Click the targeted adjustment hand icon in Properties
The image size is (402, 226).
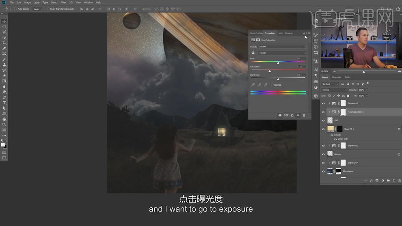point(253,52)
